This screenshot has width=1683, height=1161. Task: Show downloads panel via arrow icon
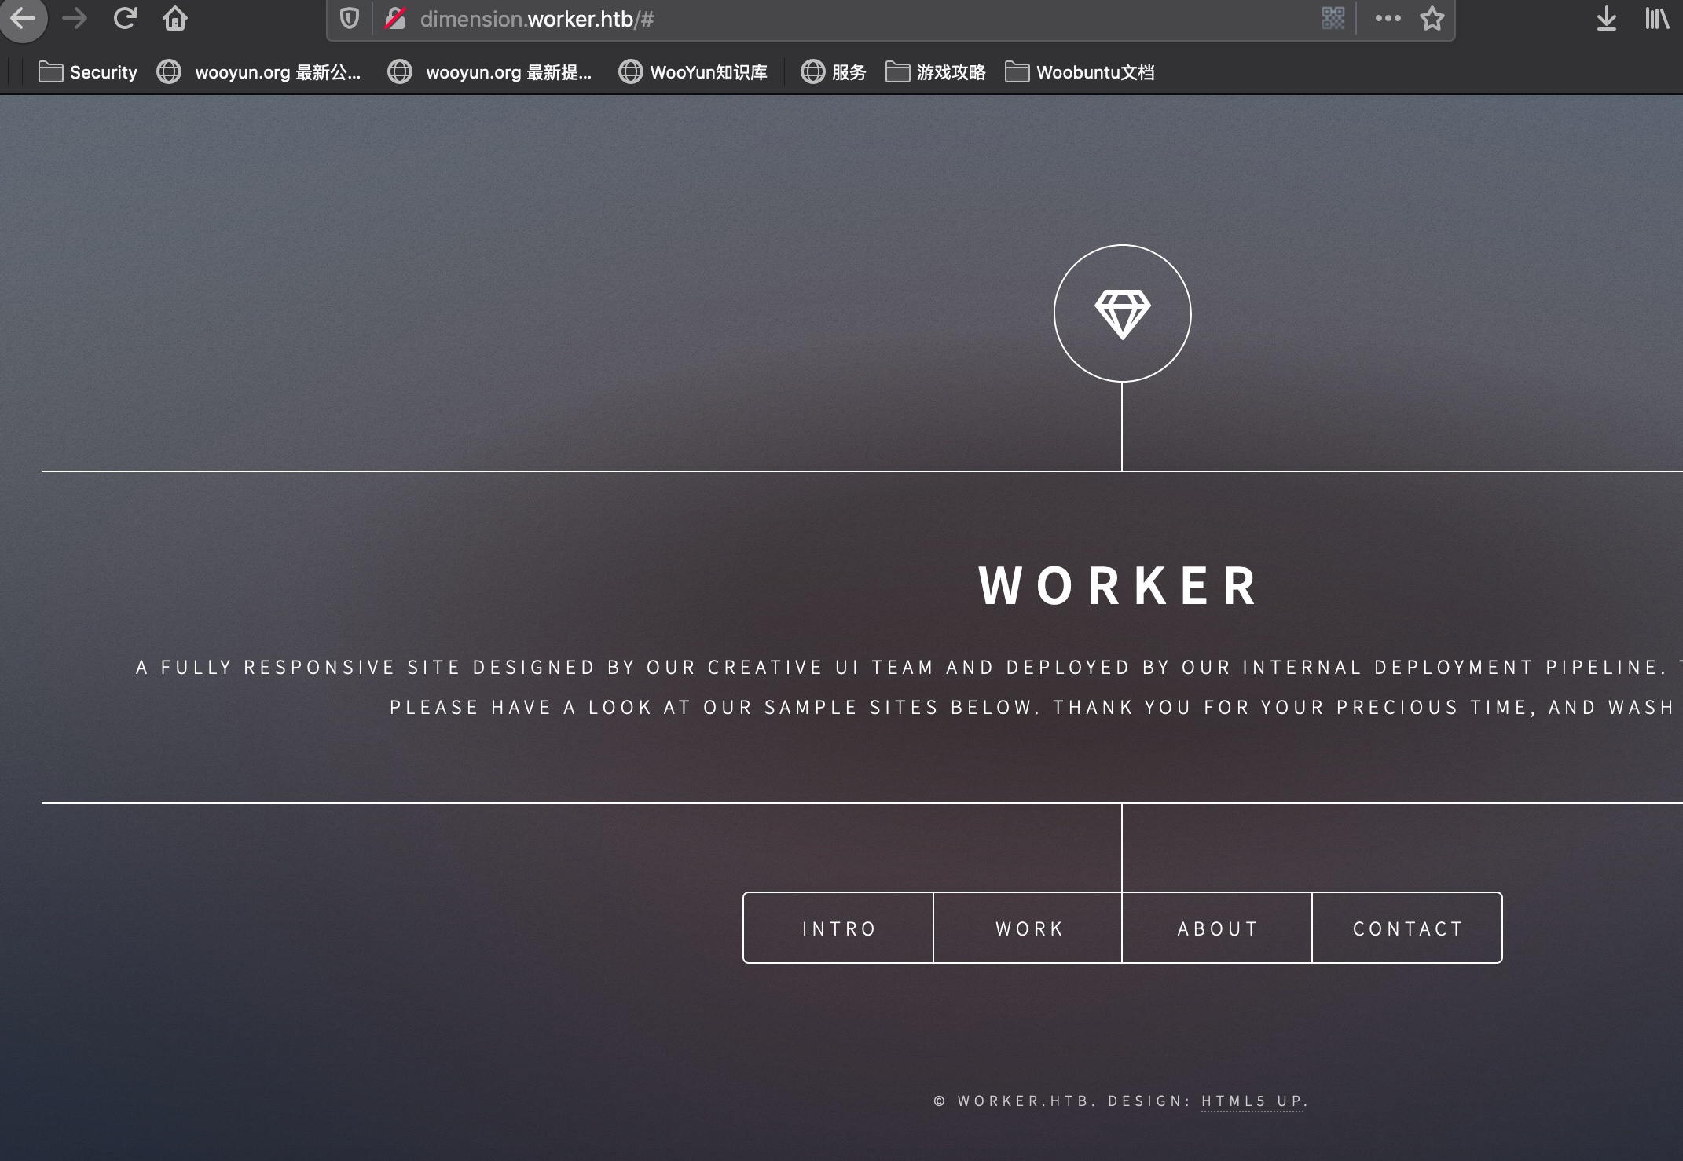coord(1606,18)
